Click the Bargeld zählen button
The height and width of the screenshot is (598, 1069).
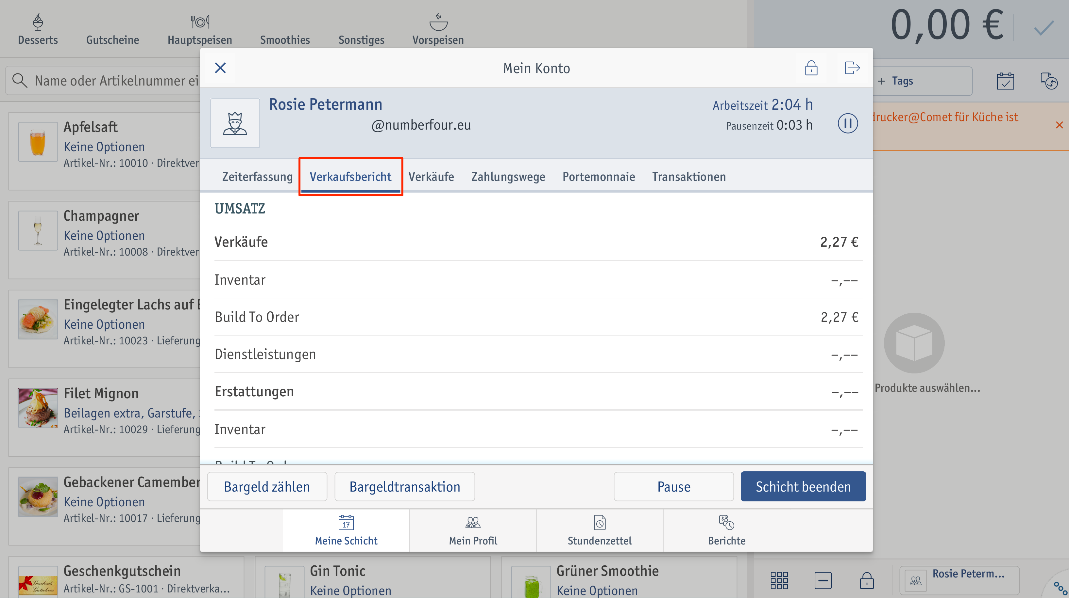[x=267, y=486]
